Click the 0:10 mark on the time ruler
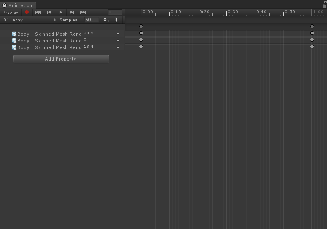Viewport: 327px width, 229px height. [x=176, y=12]
